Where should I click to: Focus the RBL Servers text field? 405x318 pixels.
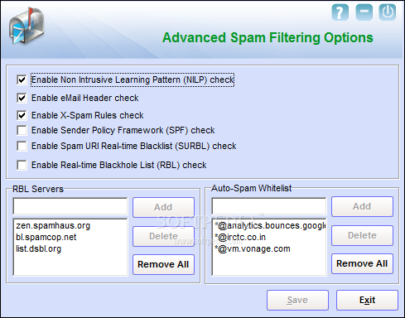[70, 206]
